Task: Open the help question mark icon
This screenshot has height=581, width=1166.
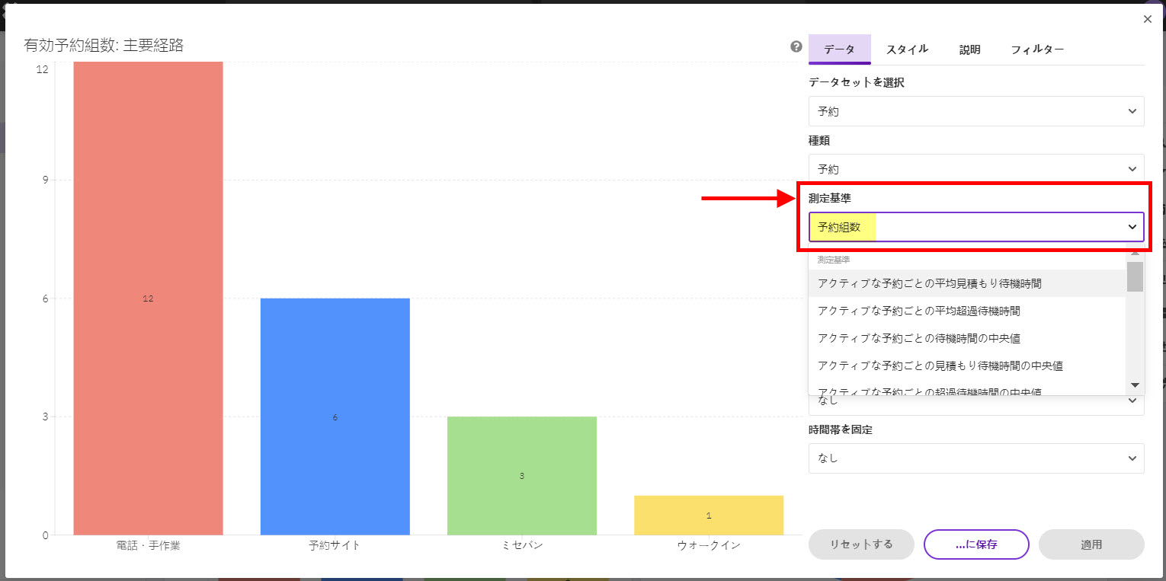Action: pyautogui.click(x=796, y=46)
